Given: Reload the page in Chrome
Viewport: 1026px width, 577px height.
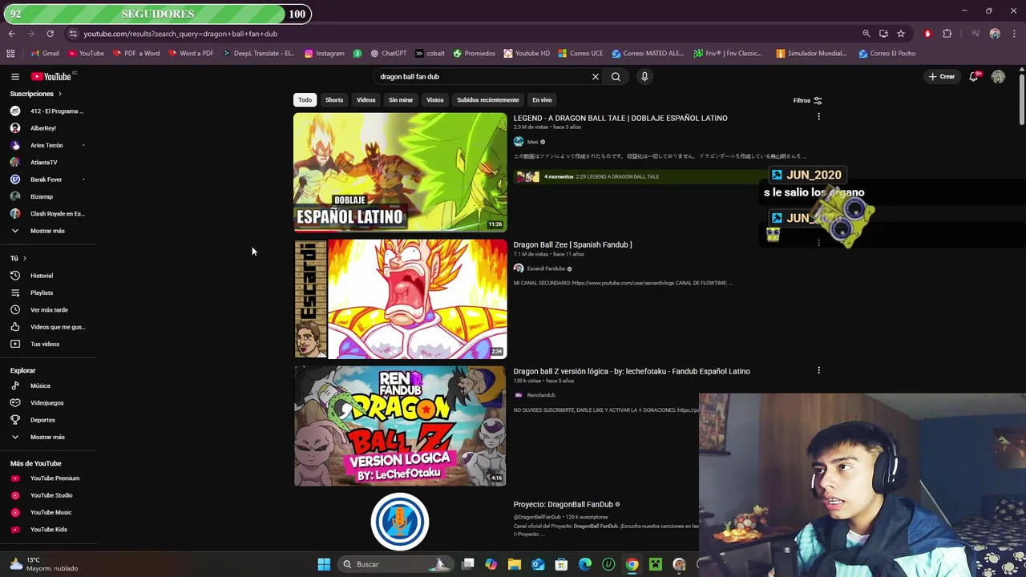Looking at the screenshot, I should pyautogui.click(x=50, y=34).
